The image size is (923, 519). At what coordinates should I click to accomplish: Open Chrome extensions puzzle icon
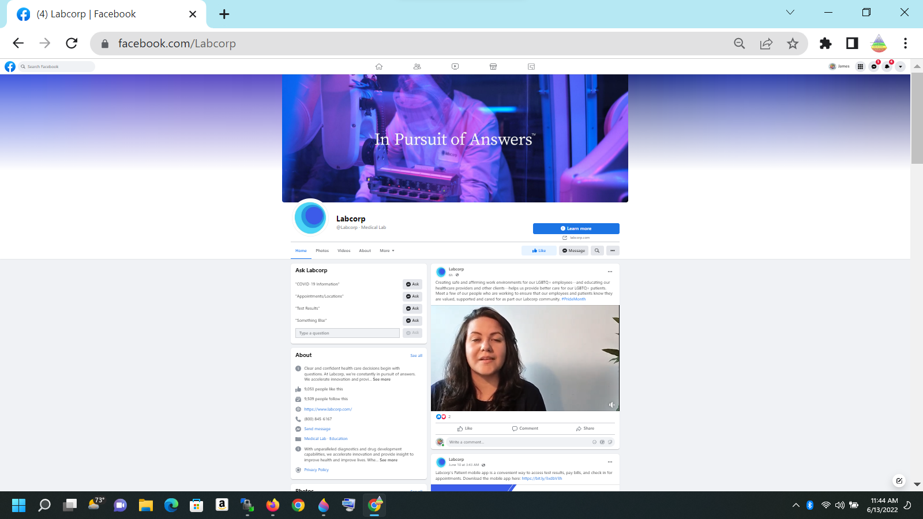(826, 43)
